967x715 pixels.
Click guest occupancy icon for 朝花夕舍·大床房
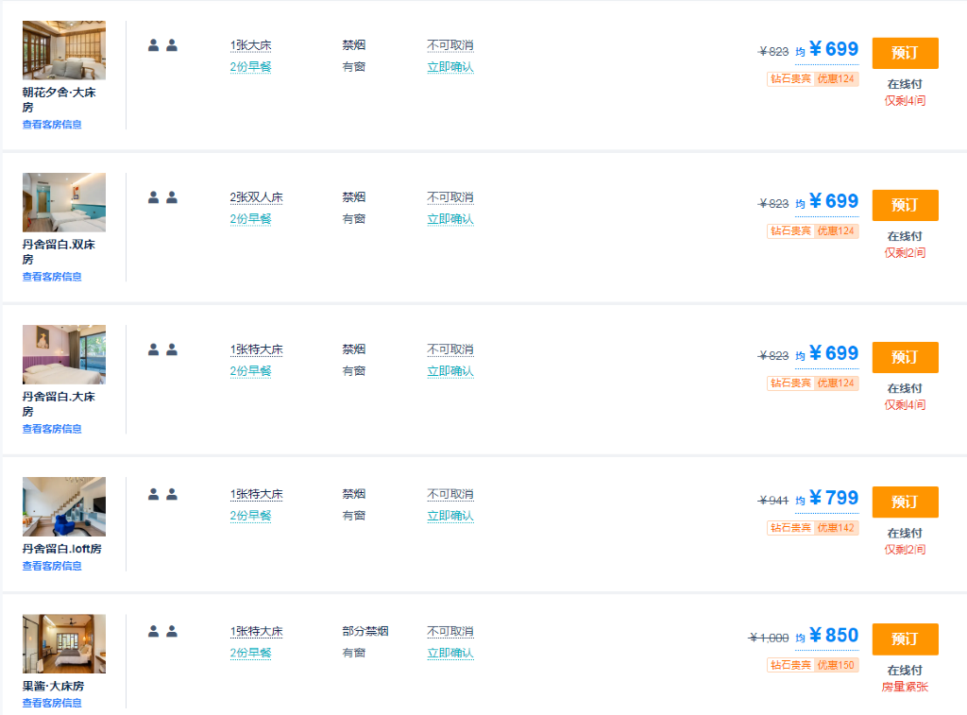pos(162,45)
